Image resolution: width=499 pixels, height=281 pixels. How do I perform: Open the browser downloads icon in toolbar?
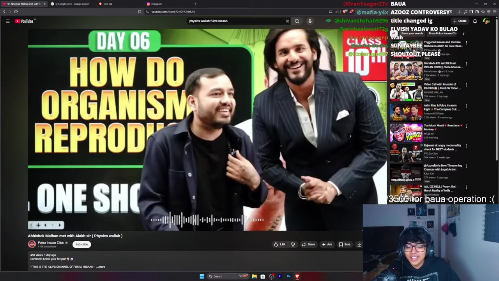coord(460,12)
